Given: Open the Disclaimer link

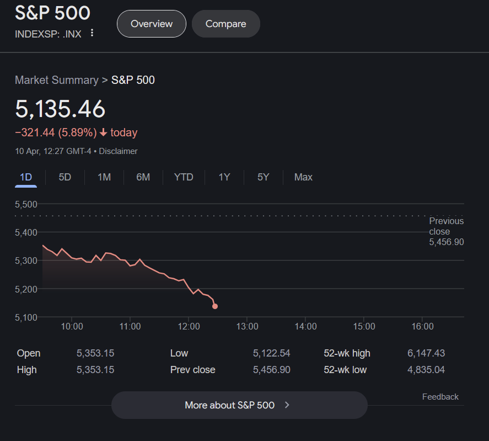Looking at the screenshot, I should 118,151.
